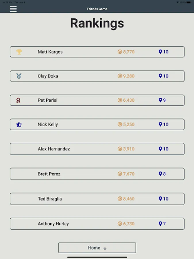194x259 pixels.
Task: Click the coin icon next to 3,910
Action: coord(120,149)
